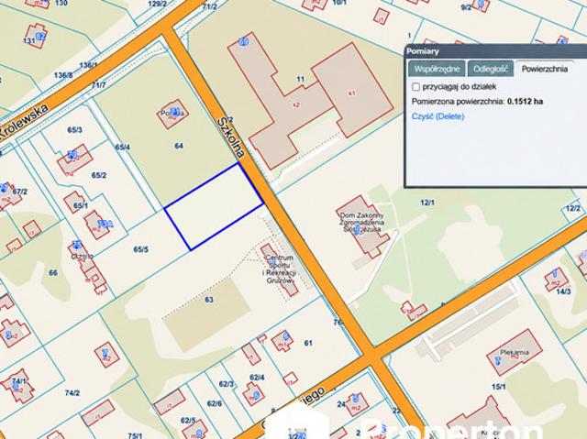Open the Odległość measurement tab
The image size is (587, 439).
(x=491, y=69)
